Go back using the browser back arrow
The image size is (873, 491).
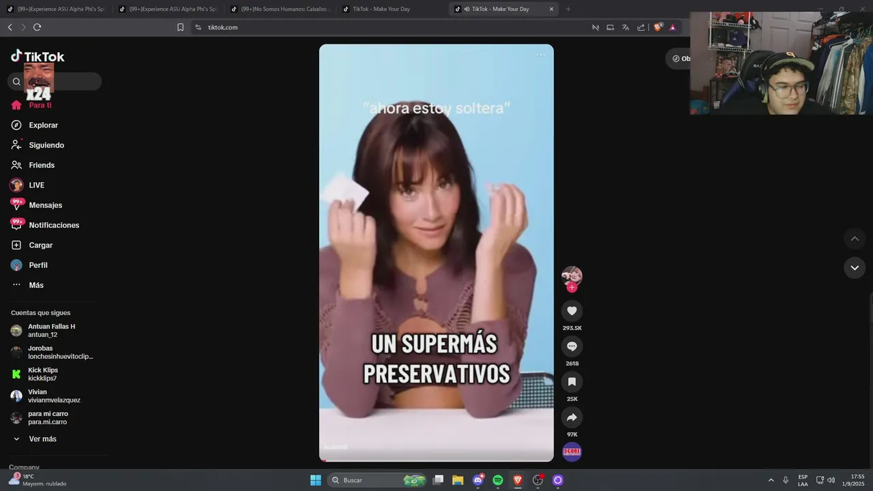point(10,27)
